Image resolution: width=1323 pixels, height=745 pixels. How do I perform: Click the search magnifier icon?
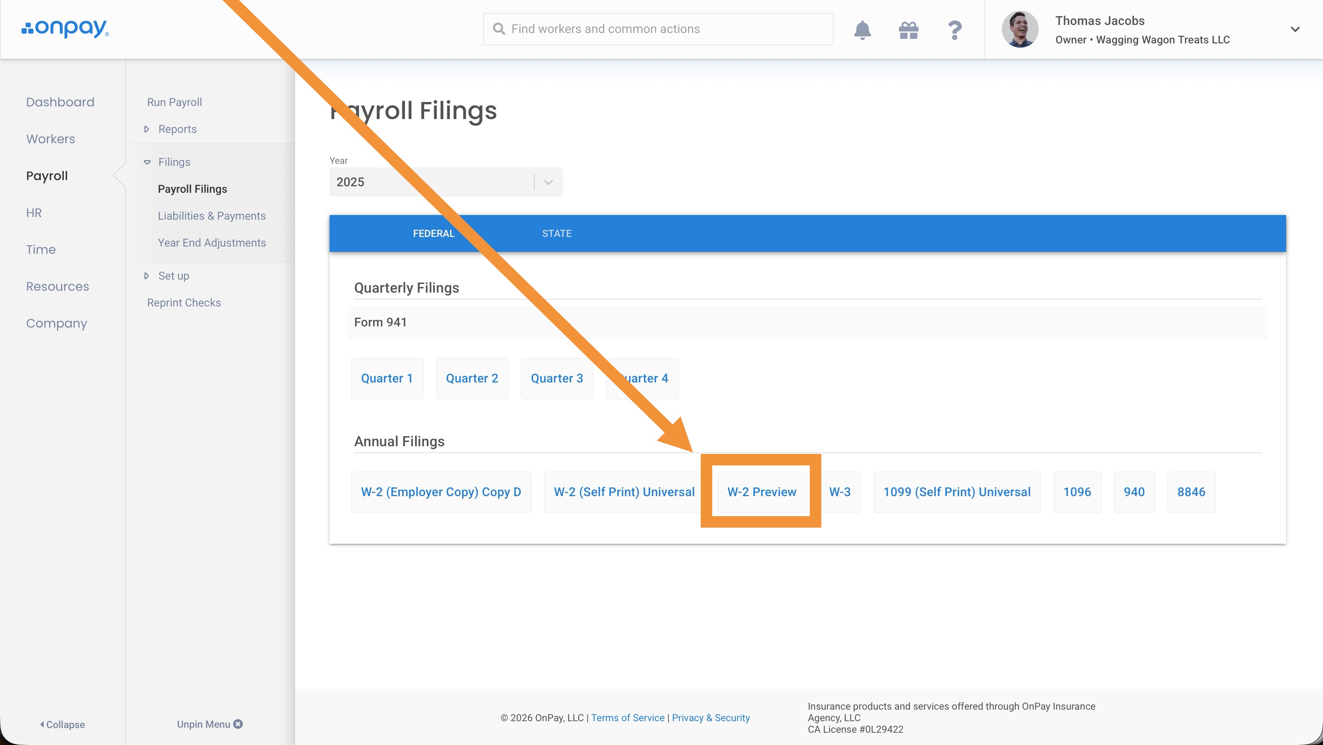coord(499,29)
